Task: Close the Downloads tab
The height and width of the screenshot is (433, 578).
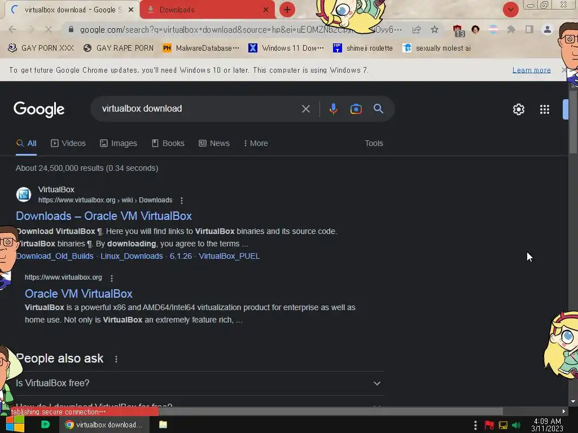Action: point(266,10)
